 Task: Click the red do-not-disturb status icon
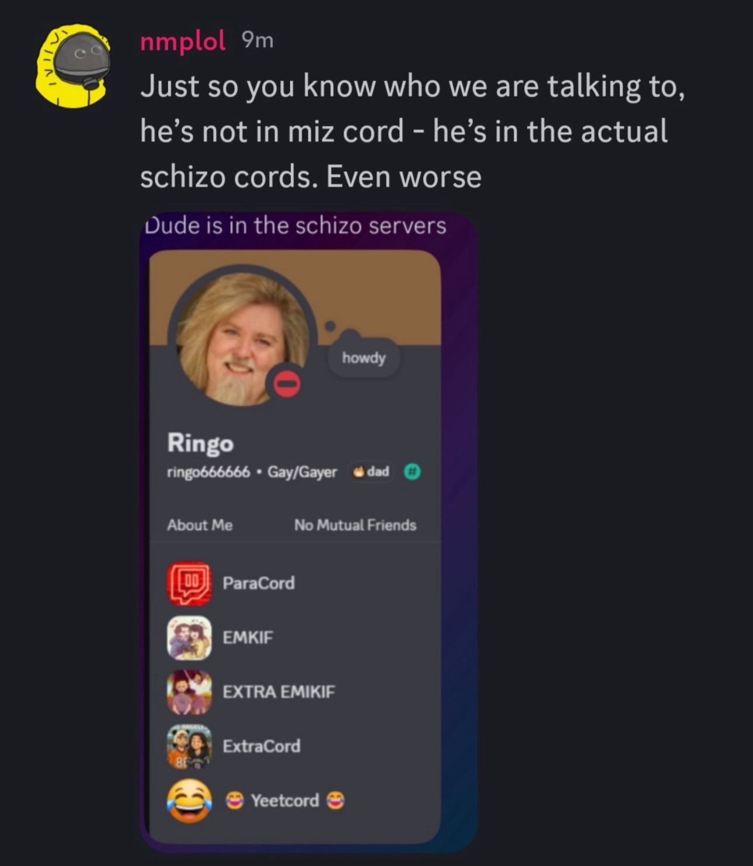(287, 384)
